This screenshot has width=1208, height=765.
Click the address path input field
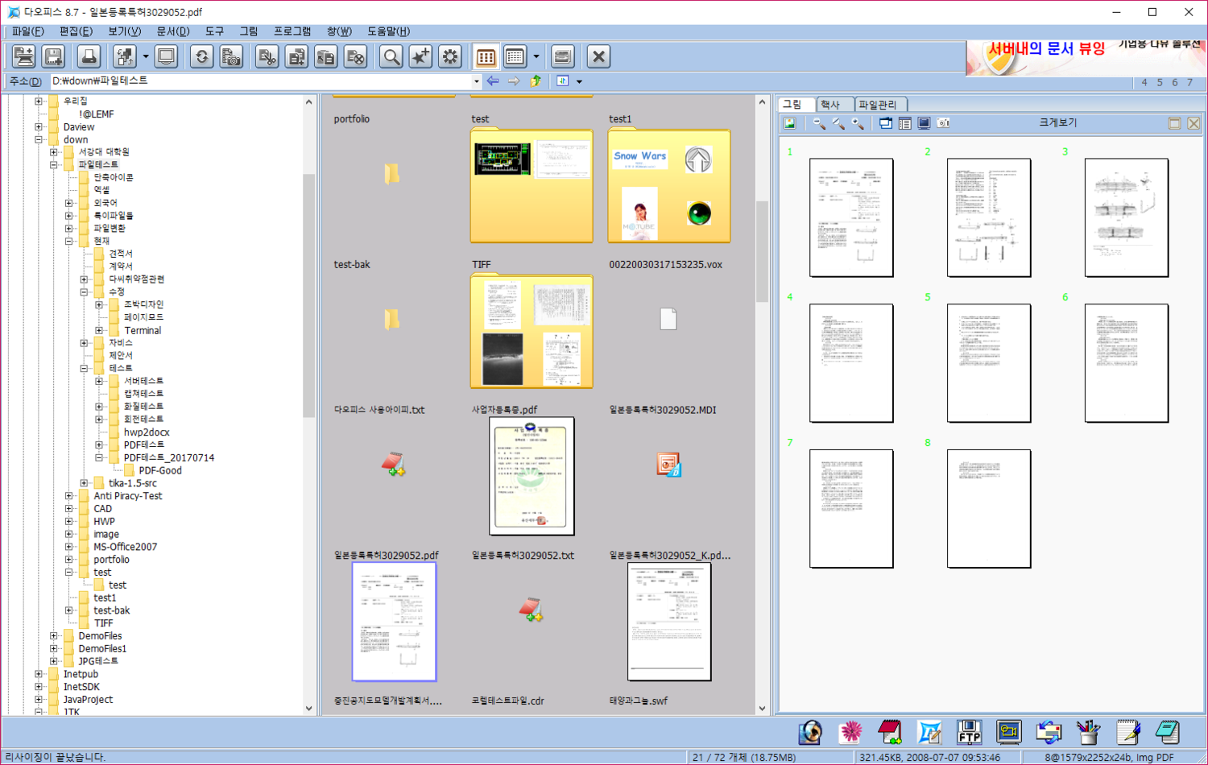(x=261, y=81)
